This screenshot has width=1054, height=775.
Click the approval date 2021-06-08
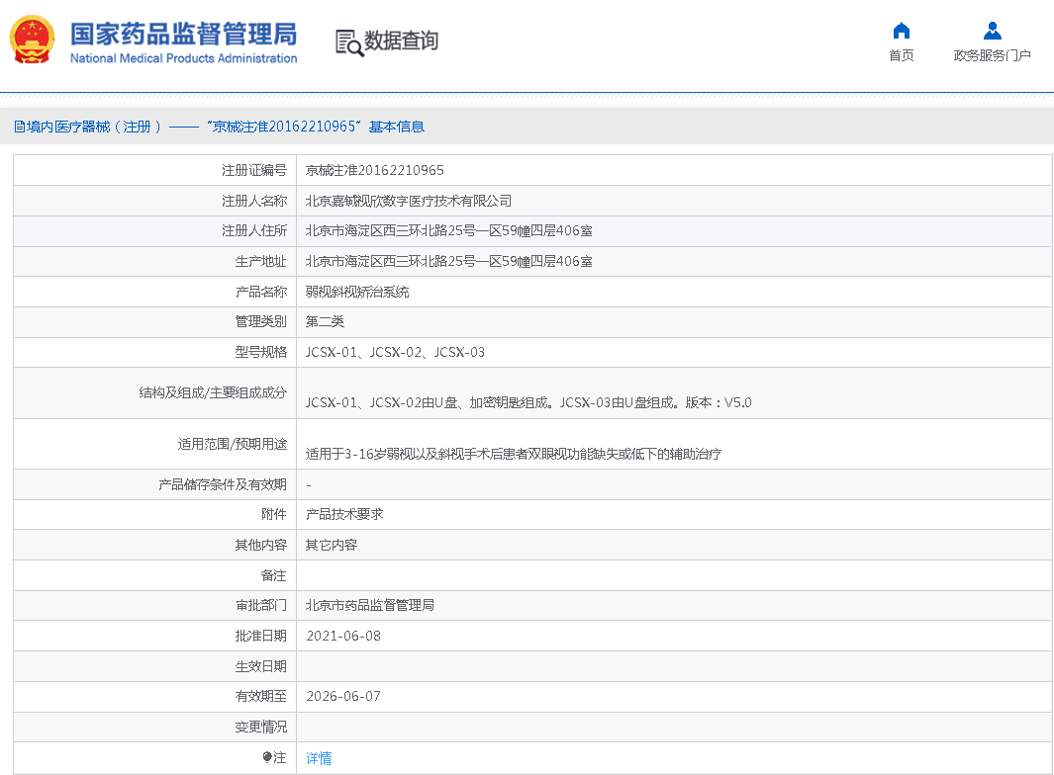(342, 636)
